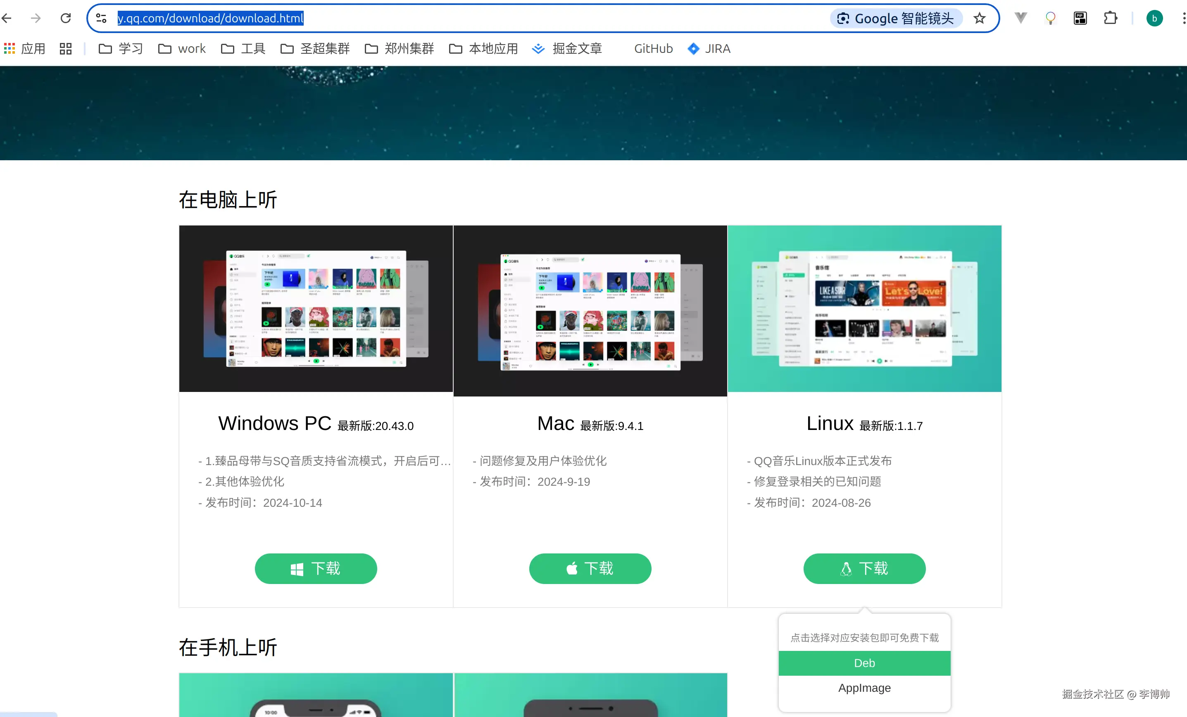This screenshot has width=1187, height=717.
Task: Click the Linux client preview thumbnail
Action: [864, 309]
